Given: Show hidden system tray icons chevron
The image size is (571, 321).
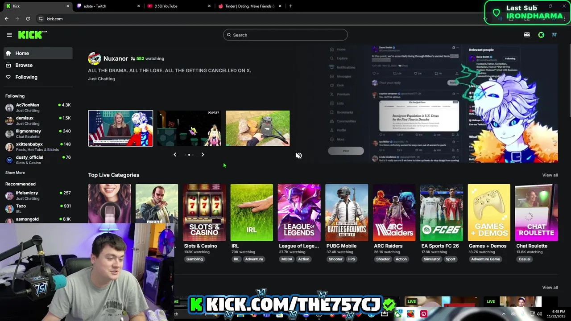Looking at the screenshot, I should [x=504, y=314].
